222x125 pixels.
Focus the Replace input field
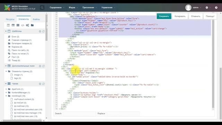(x=123, y=114)
